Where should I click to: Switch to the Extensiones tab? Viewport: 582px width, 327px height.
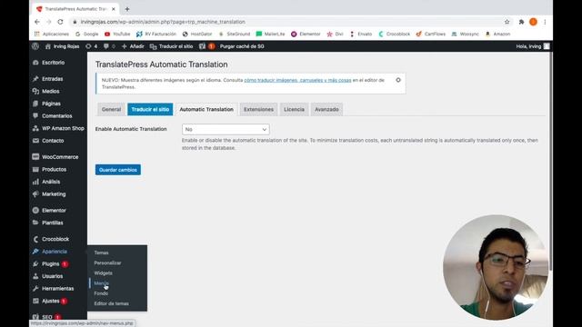point(258,109)
